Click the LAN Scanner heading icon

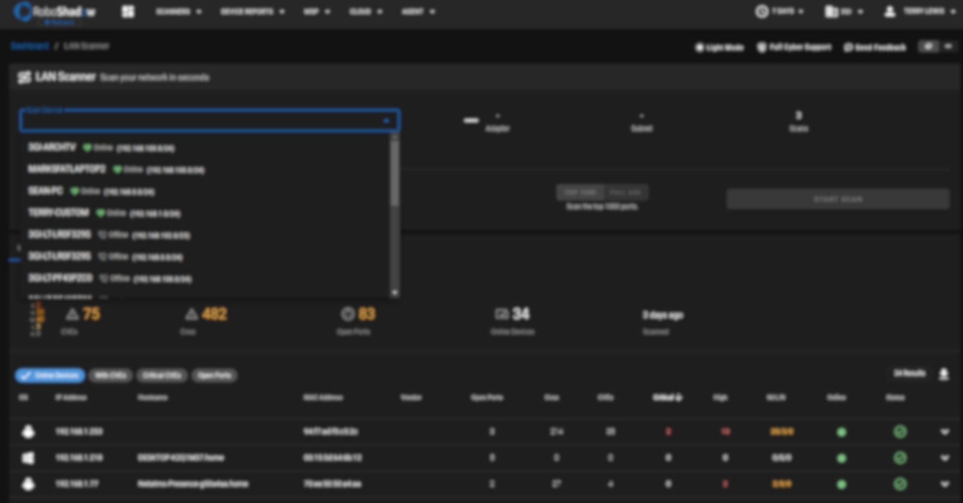(24, 77)
